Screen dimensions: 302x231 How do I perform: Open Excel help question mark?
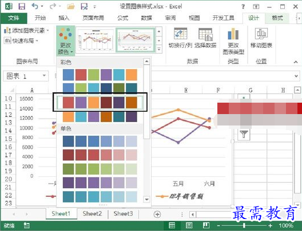[243, 7]
